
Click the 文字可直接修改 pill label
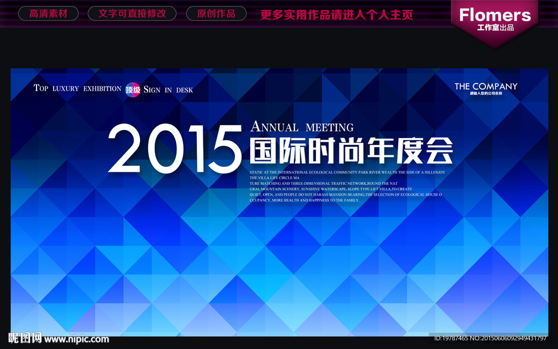click(132, 14)
